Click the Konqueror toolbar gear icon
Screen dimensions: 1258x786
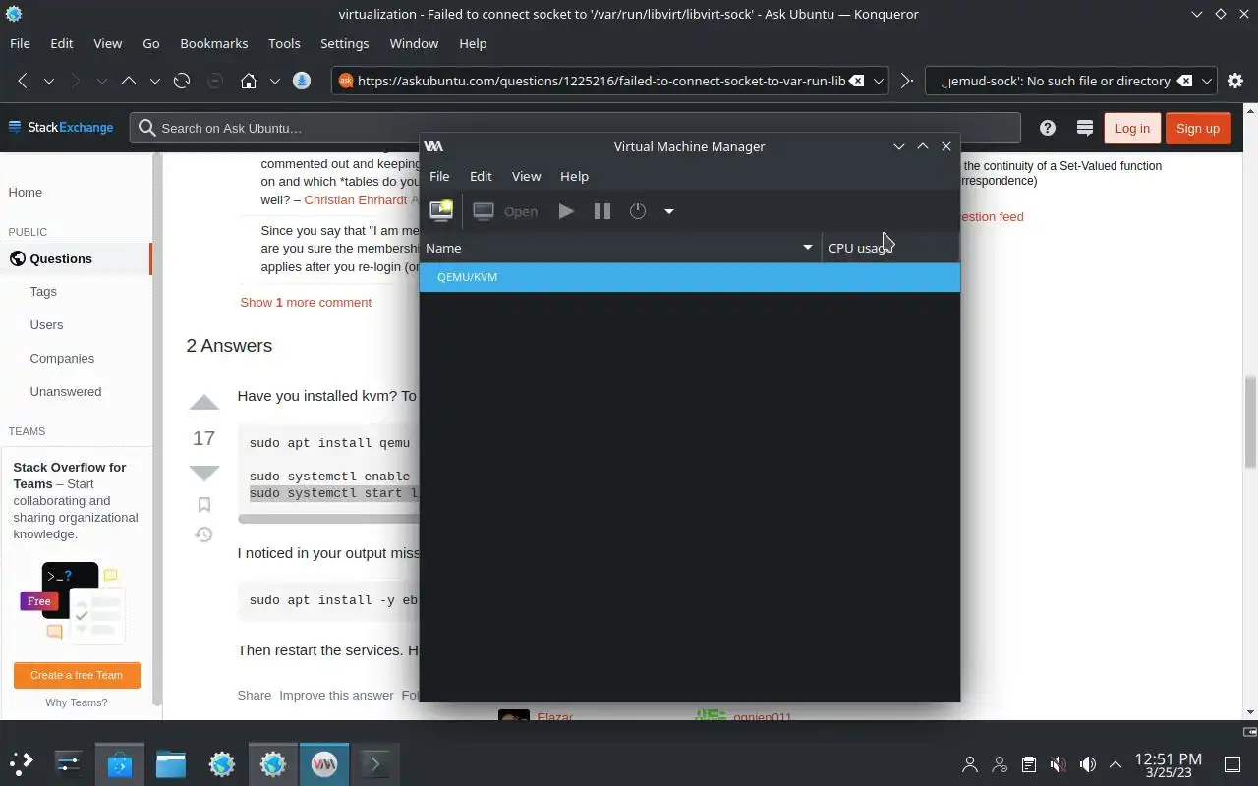pos(1236,81)
